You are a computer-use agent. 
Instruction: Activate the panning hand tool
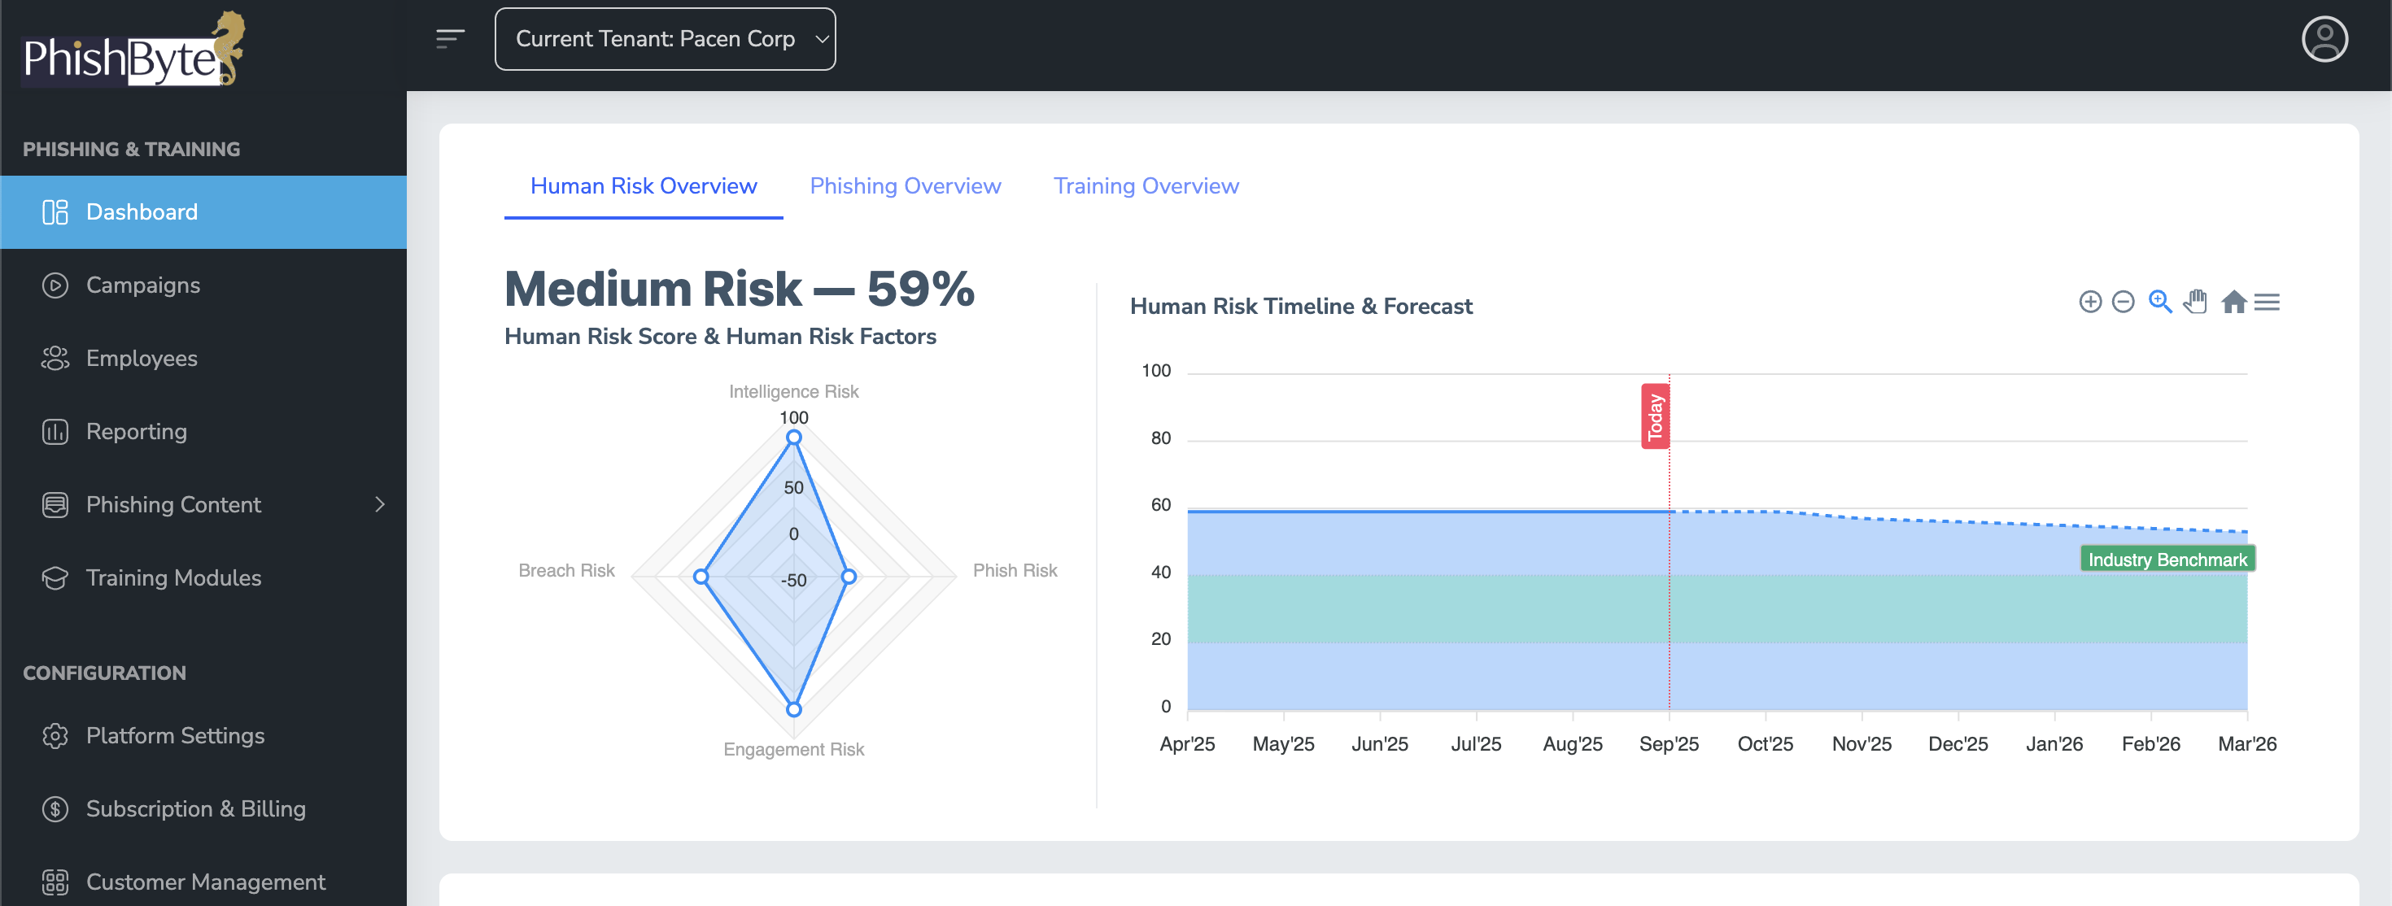(x=2196, y=302)
